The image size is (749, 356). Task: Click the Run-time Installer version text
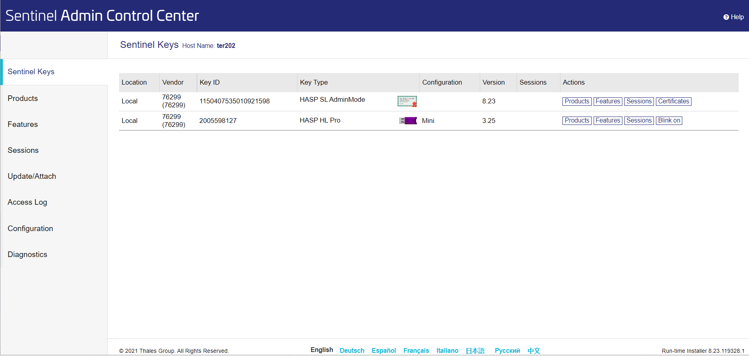703,351
